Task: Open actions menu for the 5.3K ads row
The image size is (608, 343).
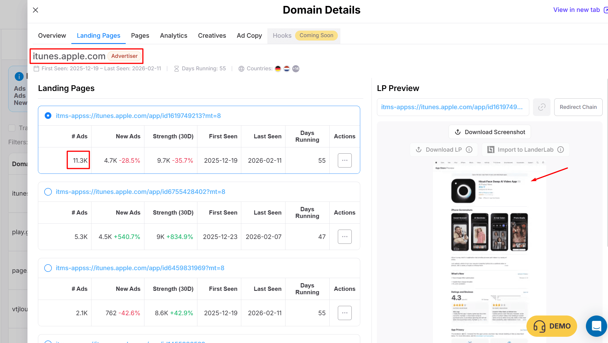Action: point(345,237)
